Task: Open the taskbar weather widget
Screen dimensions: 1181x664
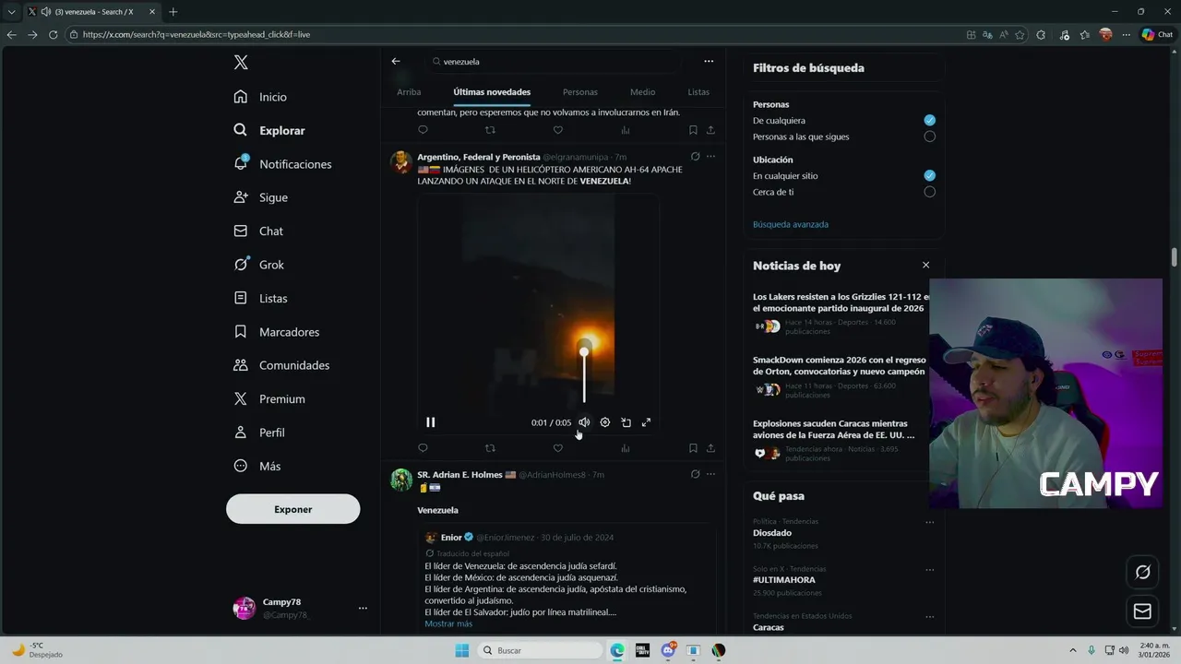Action: click(37, 650)
